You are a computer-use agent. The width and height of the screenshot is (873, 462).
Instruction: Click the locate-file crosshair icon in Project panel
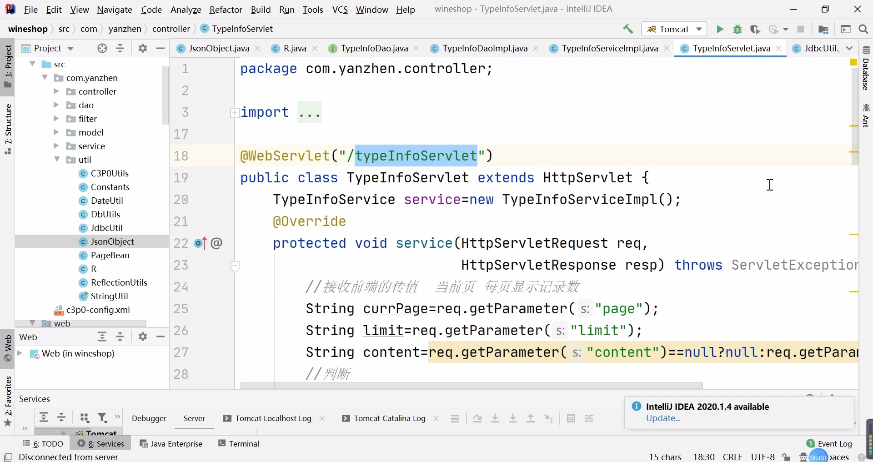tap(102, 48)
